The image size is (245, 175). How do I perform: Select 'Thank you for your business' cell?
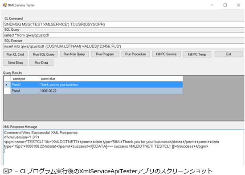111,85
